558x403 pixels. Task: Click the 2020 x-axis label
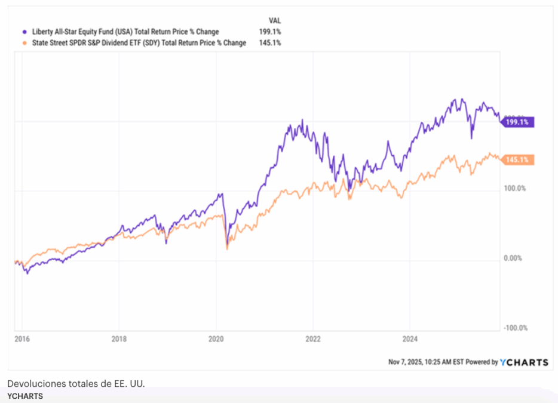(x=216, y=339)
